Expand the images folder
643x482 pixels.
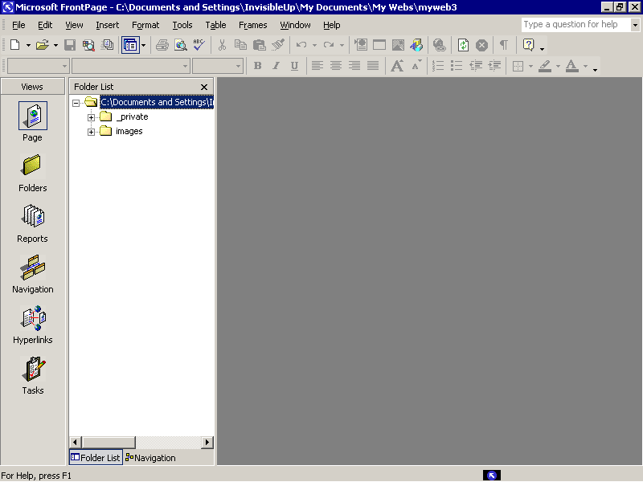click(91, 132)
